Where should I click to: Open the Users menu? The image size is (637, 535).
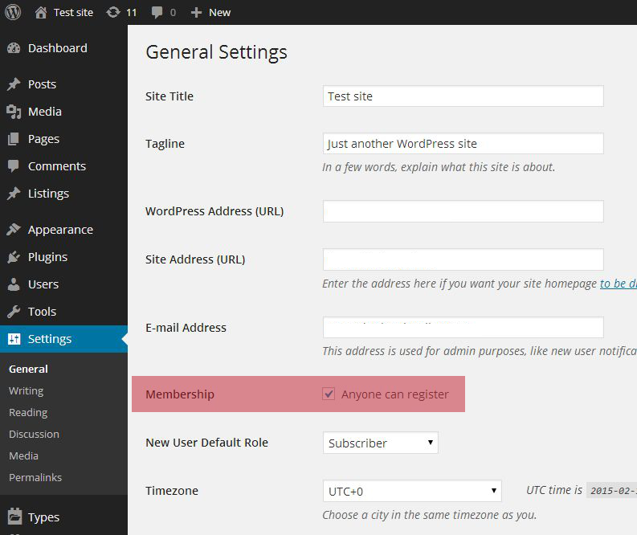43,284
